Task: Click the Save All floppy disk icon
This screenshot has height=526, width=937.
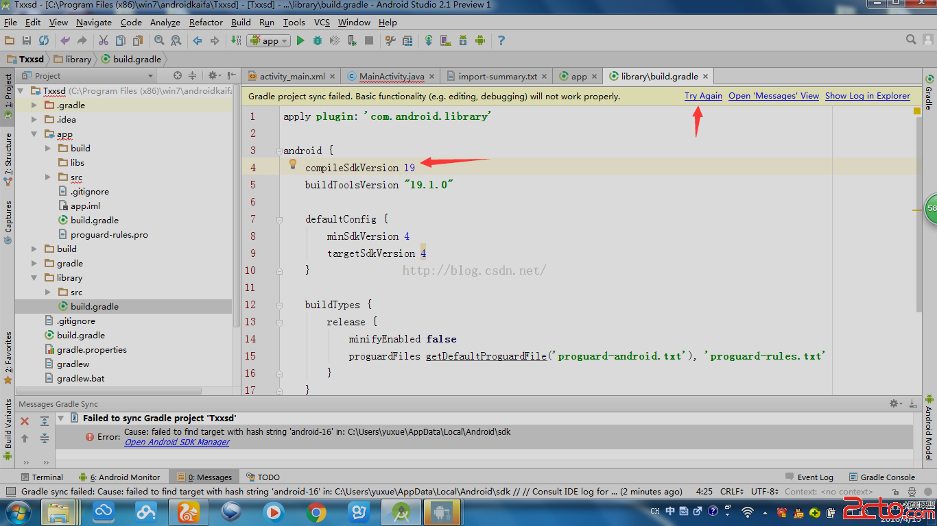Action: 27,41
